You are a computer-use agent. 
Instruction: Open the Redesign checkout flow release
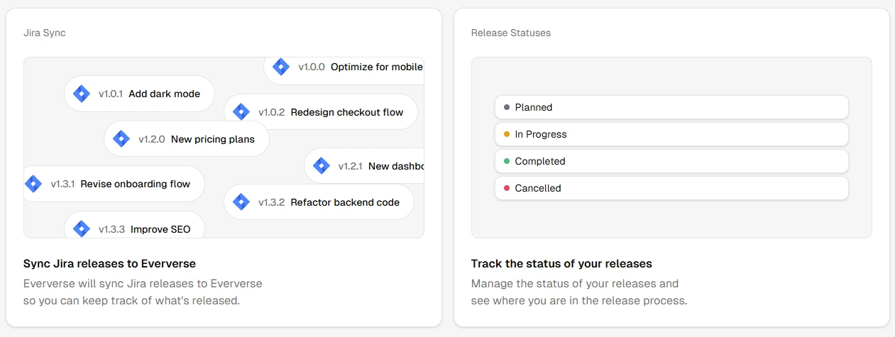tap(346, 112)
